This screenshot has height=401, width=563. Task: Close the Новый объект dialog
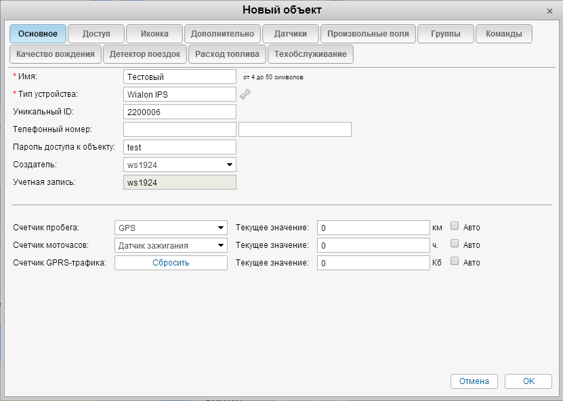(549, 11)
